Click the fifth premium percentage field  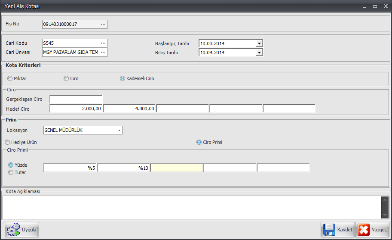(283, 168)
